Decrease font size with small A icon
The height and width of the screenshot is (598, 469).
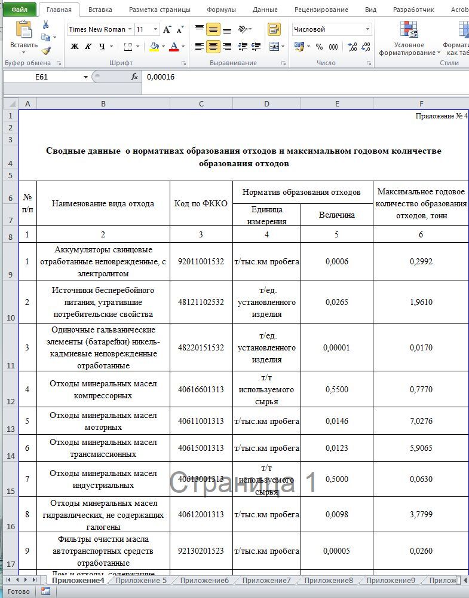click(x=180, y=29)
